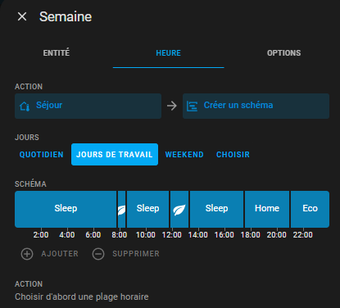Choose the Quotidien days option
Image resolution: width=340 pixels, height=308 pixels.
42,155
